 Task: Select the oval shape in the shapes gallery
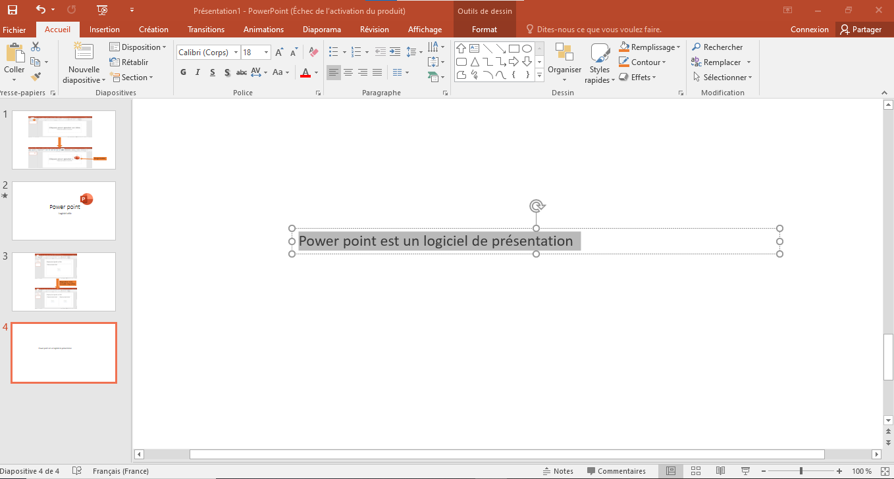[x=527, y=49]
